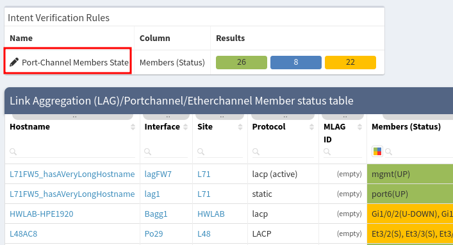Focus the Protocol filter input field
453x245 pixels.
click(x=283, y=151)
